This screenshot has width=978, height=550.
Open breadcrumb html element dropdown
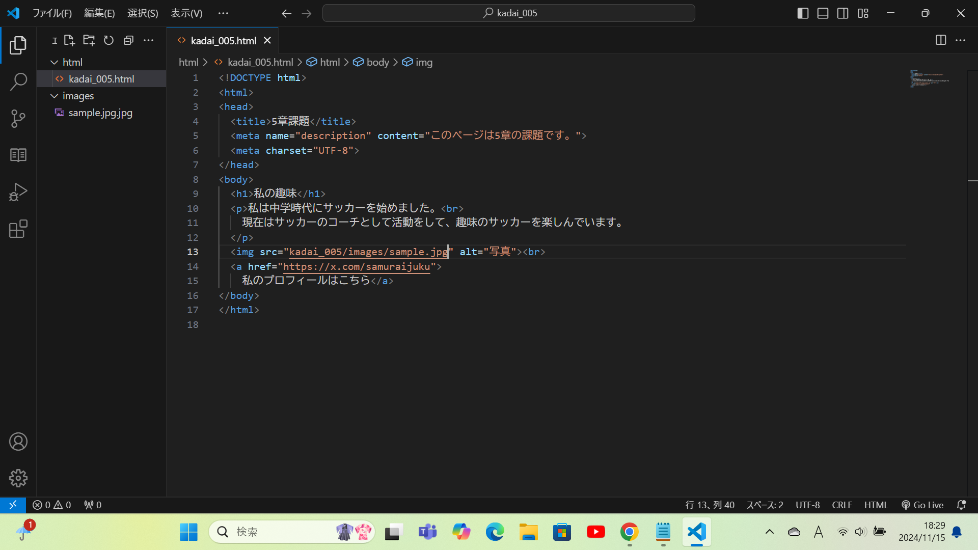click(323, 62)
